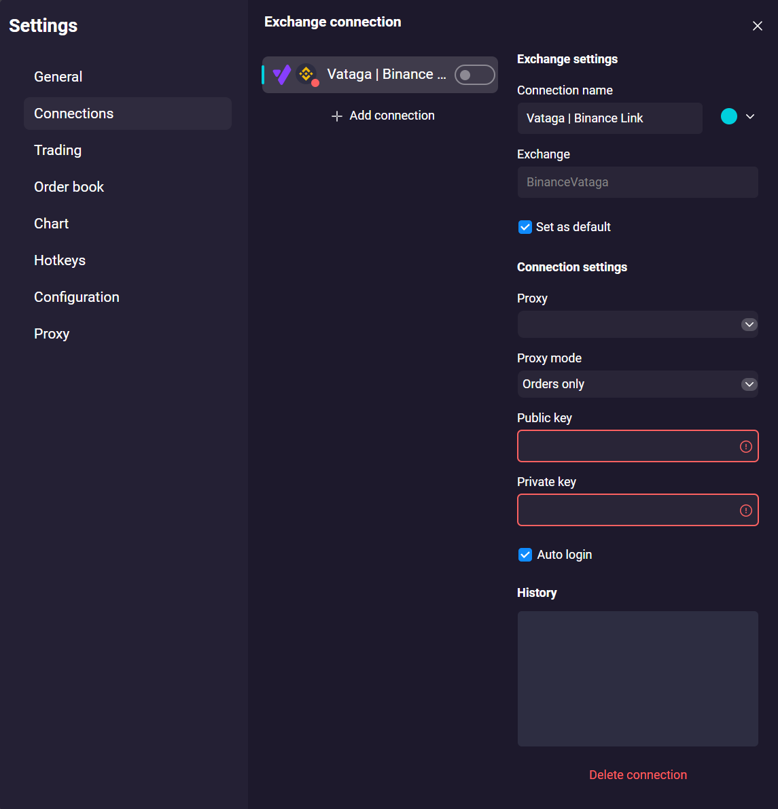
Task: Toggle the Vataga Binance connection switch
Action: [x=474, y=75]
